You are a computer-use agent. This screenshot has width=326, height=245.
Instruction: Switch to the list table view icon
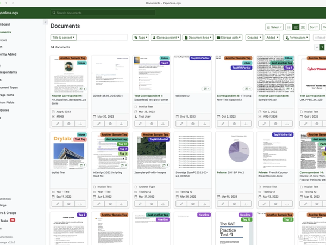click(289, 27)
